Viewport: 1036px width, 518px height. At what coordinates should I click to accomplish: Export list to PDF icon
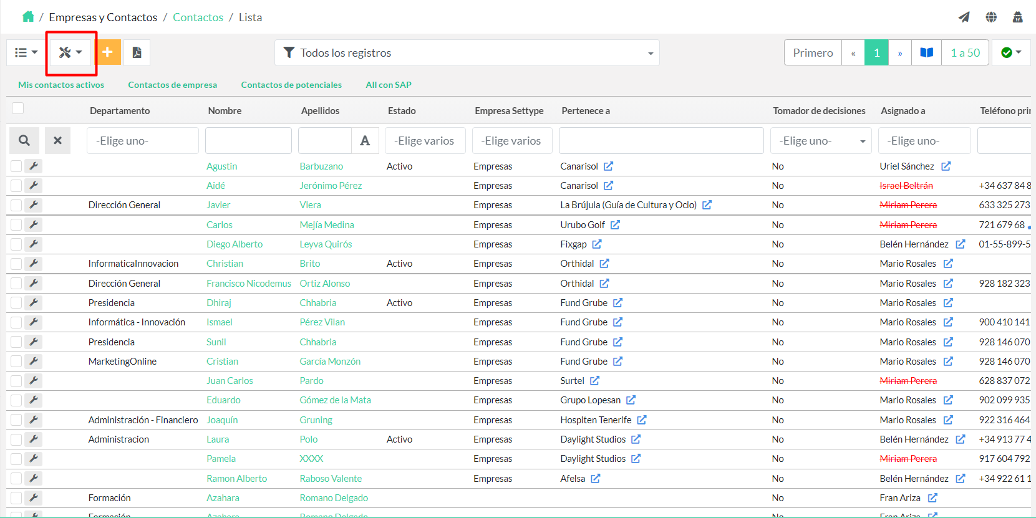tap(137, 52)
